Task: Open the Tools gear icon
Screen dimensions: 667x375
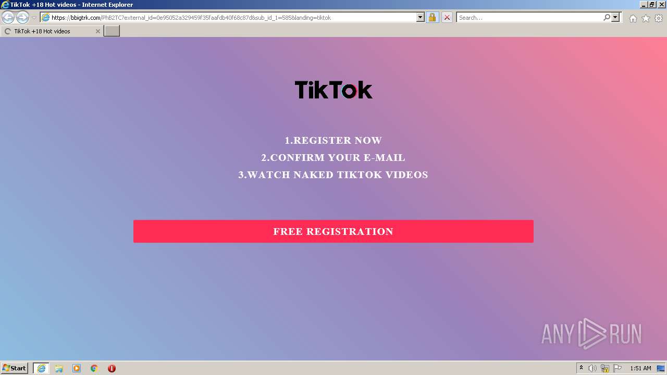Action: tap(659, 18)
